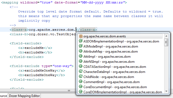Click excludeMe inside the b element
173x98 pixels.
[34, 52]
